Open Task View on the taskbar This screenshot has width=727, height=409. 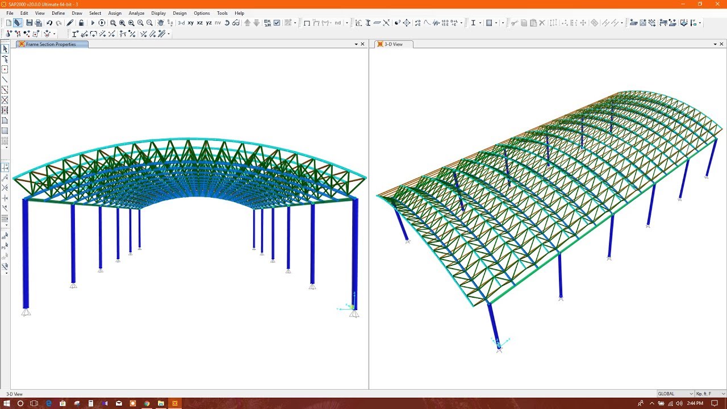tap(34, 403)
